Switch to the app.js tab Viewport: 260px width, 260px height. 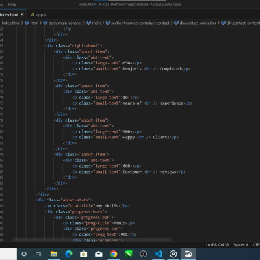[38, 15]
